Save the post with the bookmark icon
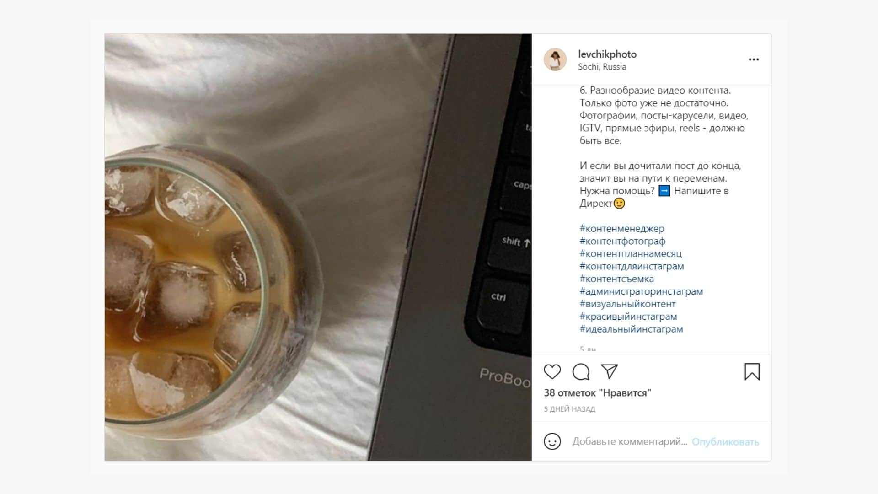The height and width of the screenshot is (494, 878). (x=752, y=372)
